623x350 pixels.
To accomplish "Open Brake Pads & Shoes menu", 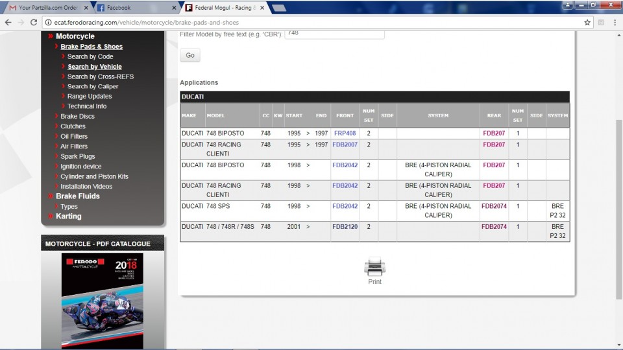I will pyautogui.click(x=92, y=47).
